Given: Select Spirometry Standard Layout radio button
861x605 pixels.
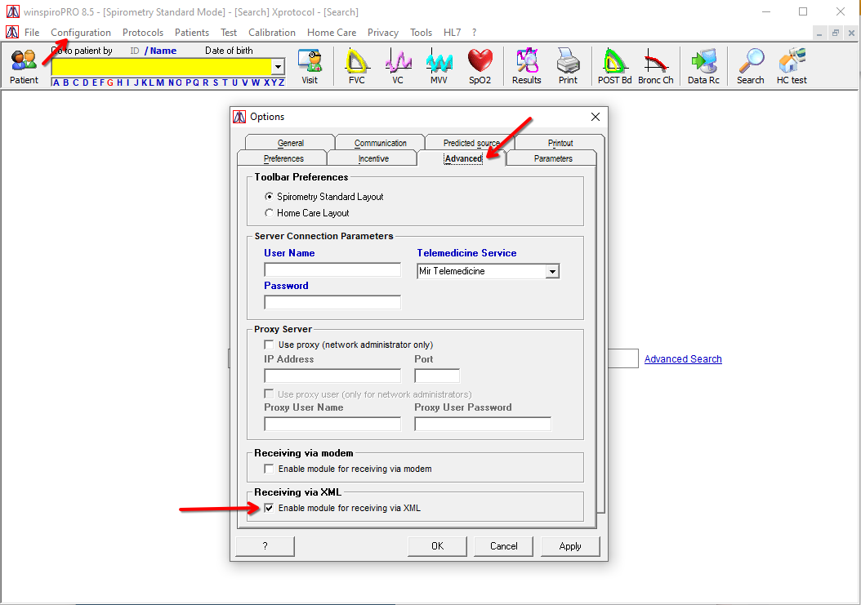Looking at the screenshot, I should point(269,197).
